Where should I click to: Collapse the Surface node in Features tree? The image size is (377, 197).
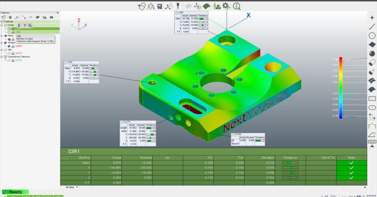(2, 43)
